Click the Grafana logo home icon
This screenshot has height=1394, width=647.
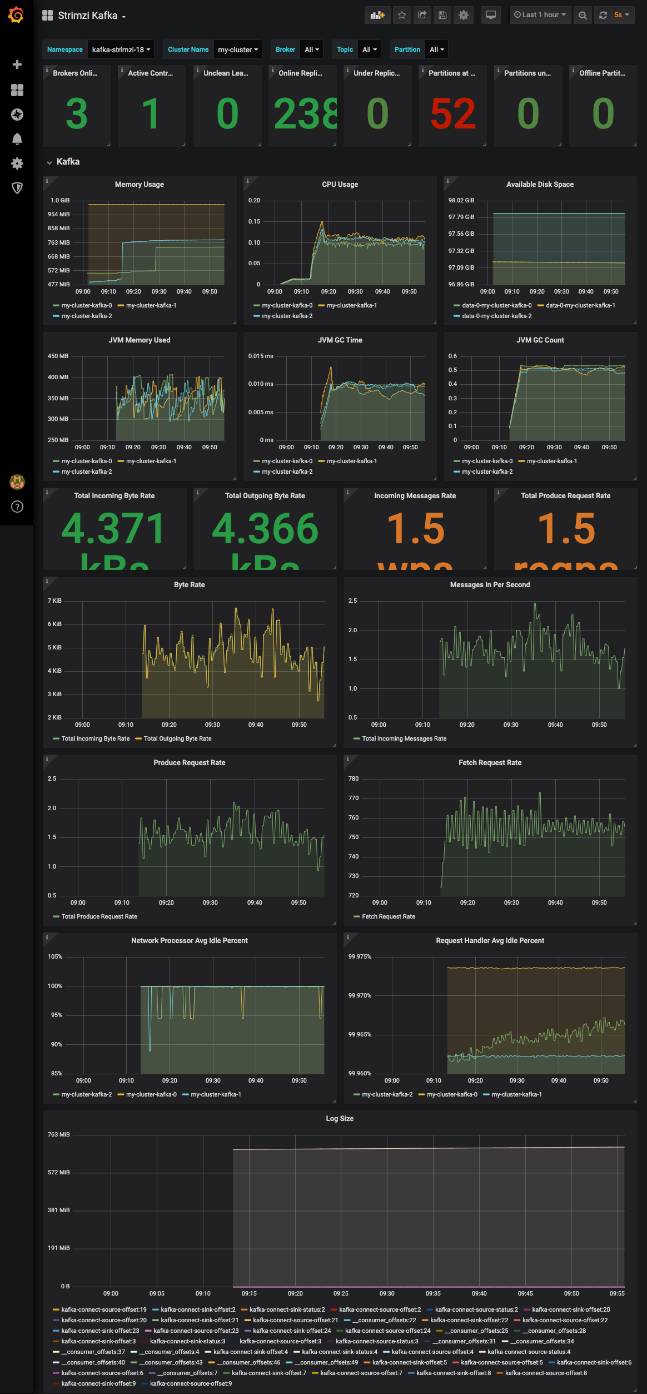(x=16, y=15)
